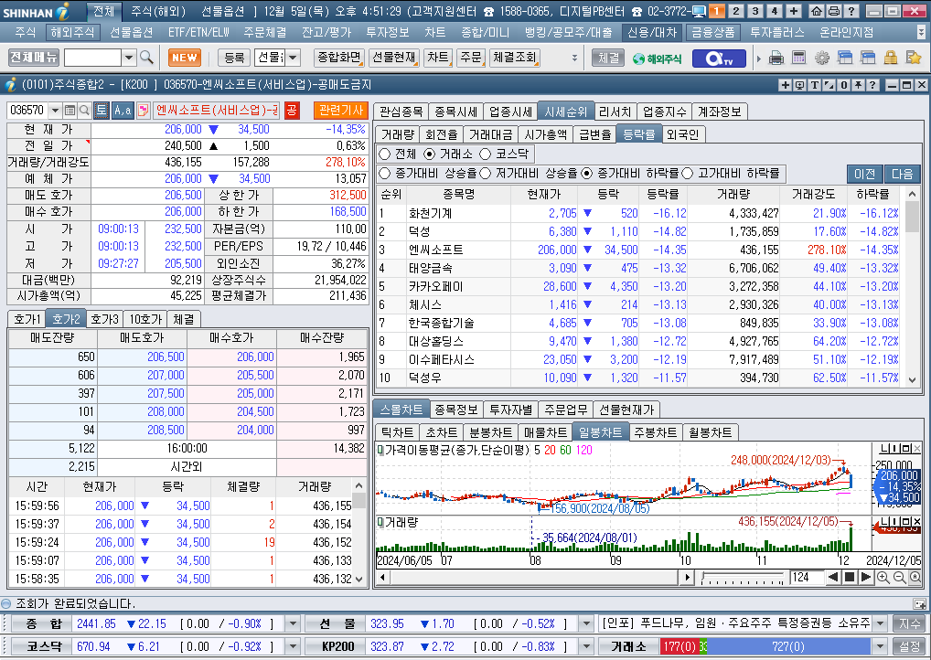Click the 이전 page button
Image resolution: width=931 pixels, height=660 pixels.
click(x=864, y=174)
